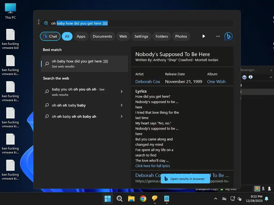Open This PC desktop icon
This screenshot has height=205, width=274.
[x=10, y=11]
